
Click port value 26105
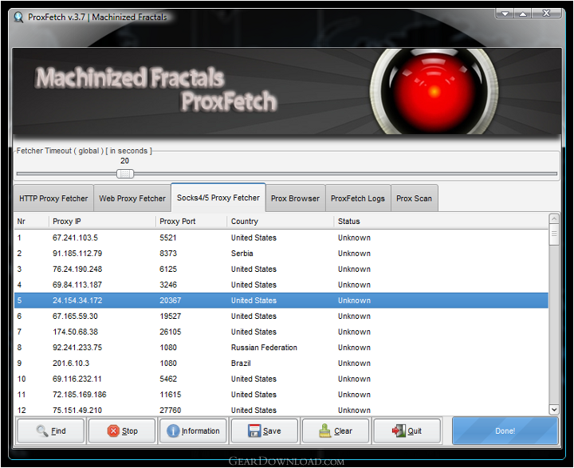[171, 332]
